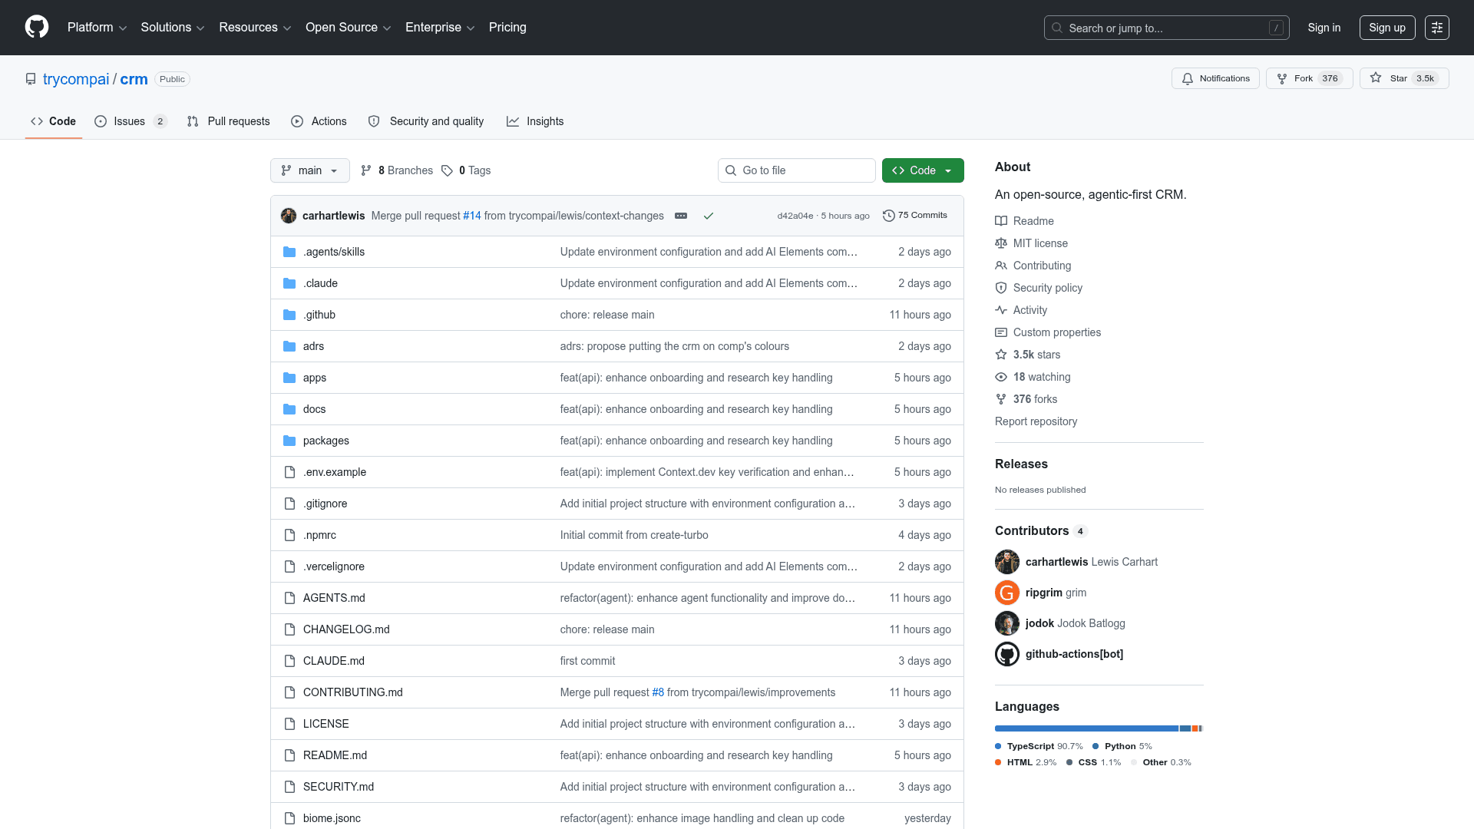Switch to the Issues tab
This screenshot has width=1474, height=829.
[131, 121]
